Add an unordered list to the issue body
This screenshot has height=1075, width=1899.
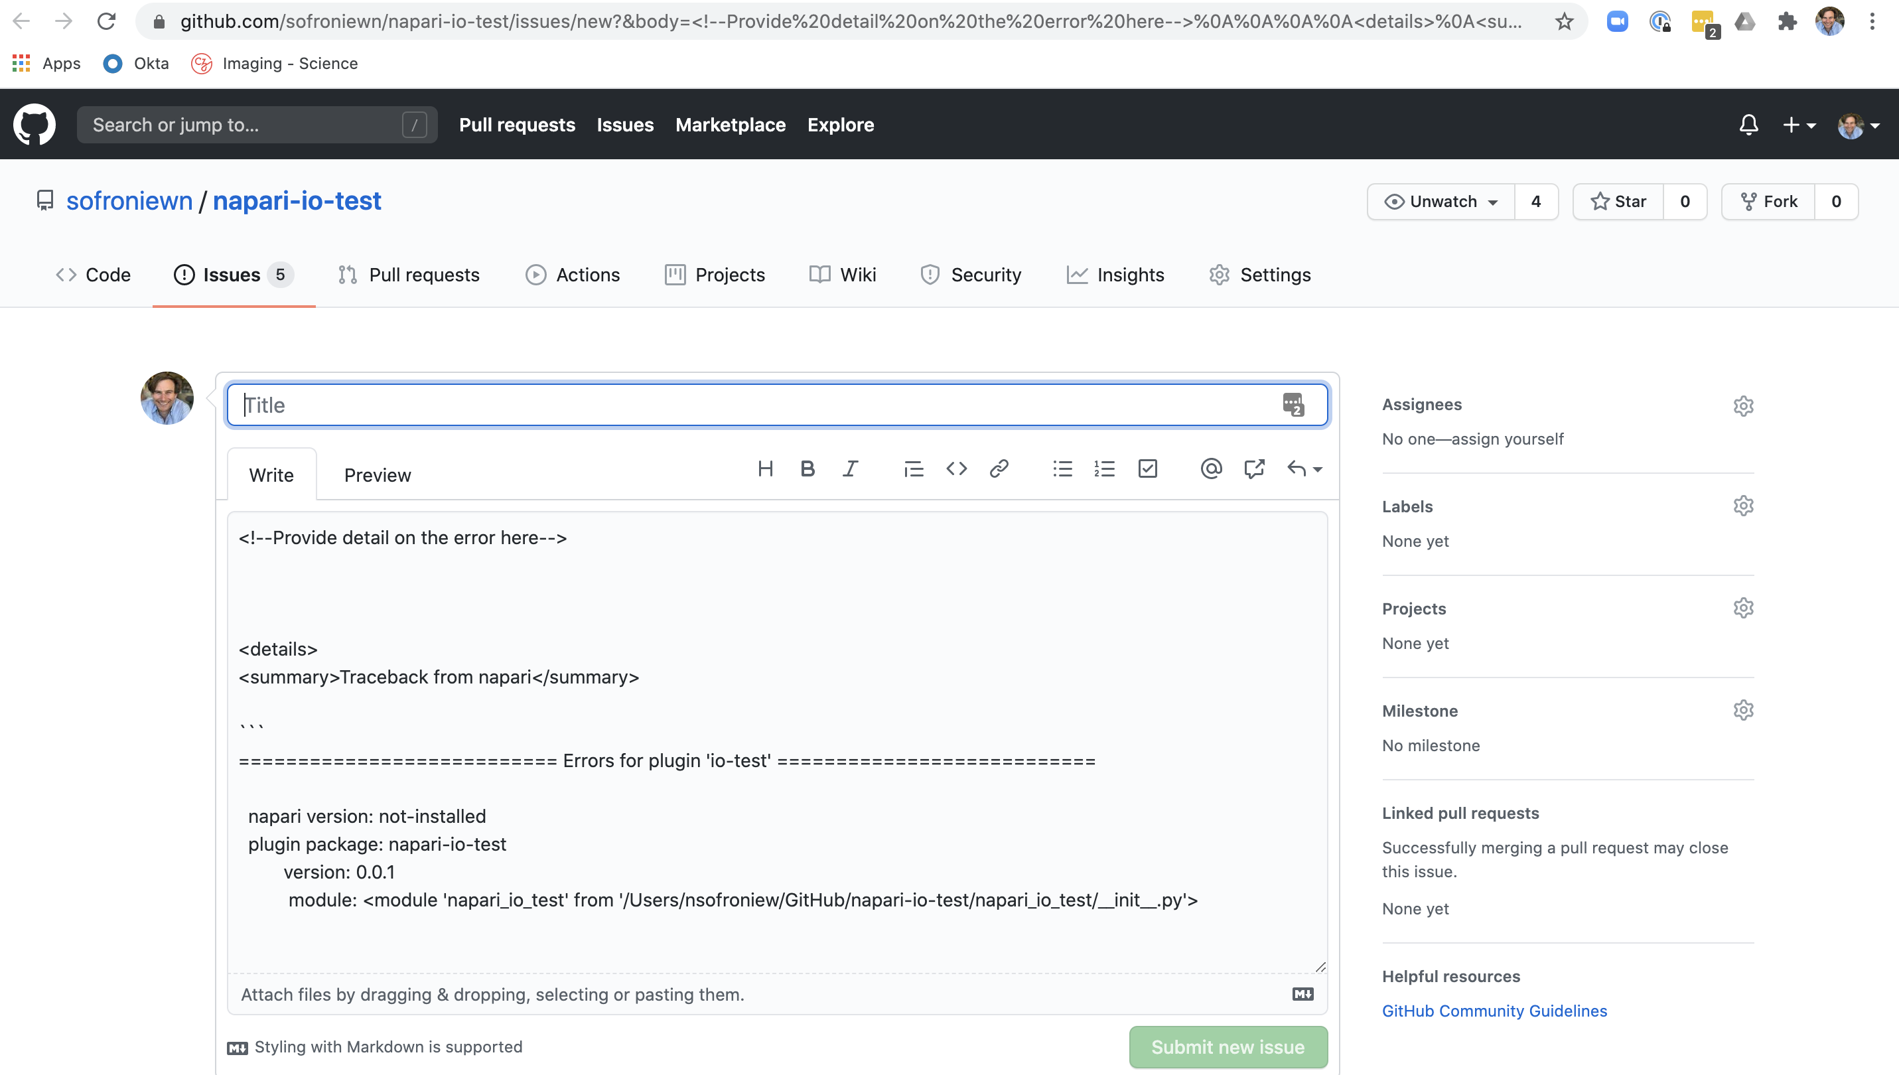pos(1062,468)
